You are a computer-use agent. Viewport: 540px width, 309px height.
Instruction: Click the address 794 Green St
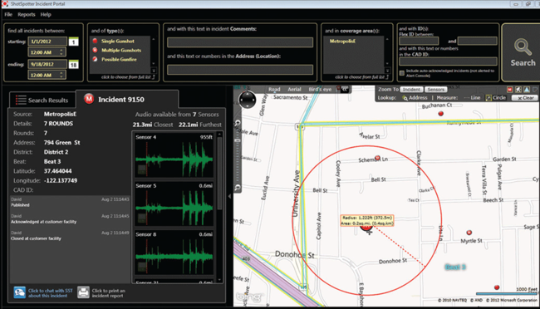(61, 143)
